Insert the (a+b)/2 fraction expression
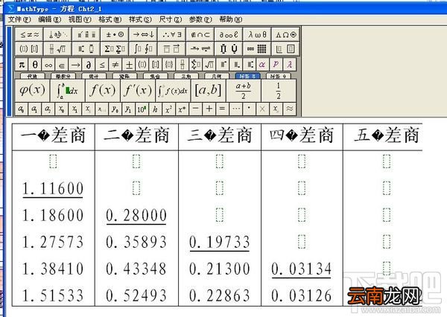 244,91
